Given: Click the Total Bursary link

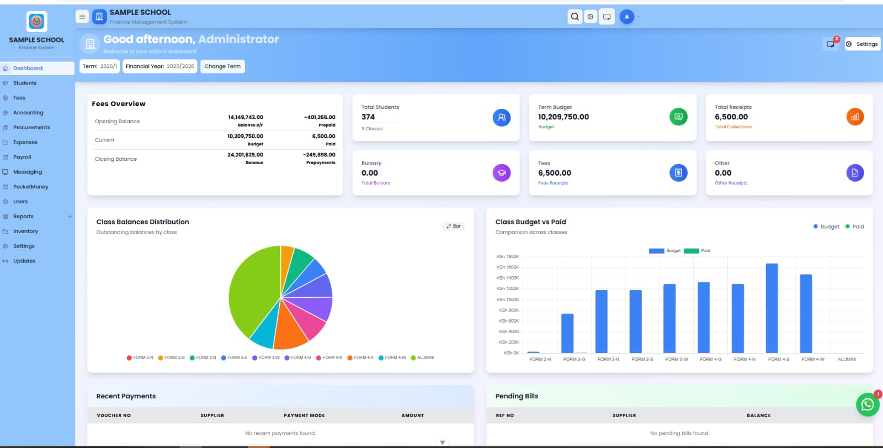Looking at the screenshot, I should coord(376,183).
